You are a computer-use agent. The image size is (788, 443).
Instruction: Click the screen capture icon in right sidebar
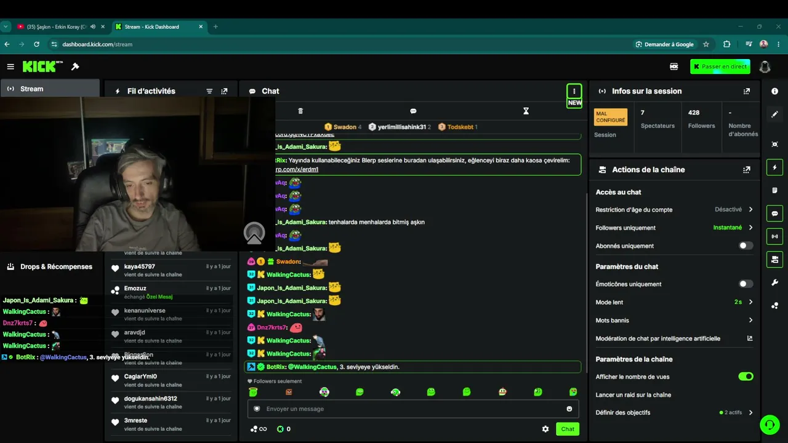[x=774, y=144]
